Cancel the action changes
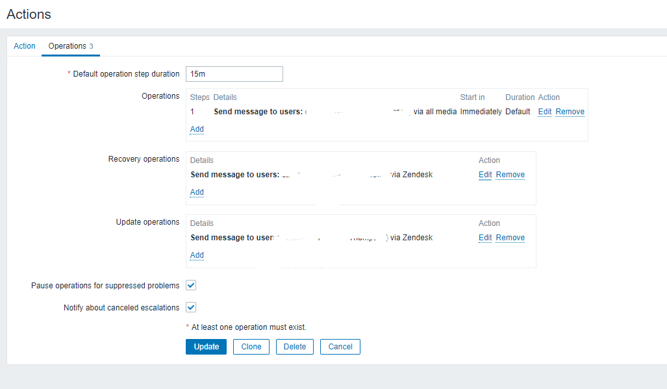This screenshot has width=667, height=389. pos(340,346)
